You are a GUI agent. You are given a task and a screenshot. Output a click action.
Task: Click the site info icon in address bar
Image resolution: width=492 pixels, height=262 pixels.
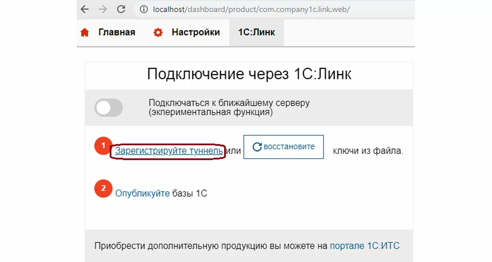(x=143, y=9)
